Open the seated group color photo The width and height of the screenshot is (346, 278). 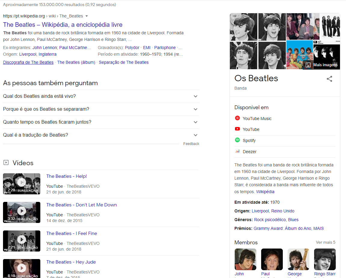point(303,26)
